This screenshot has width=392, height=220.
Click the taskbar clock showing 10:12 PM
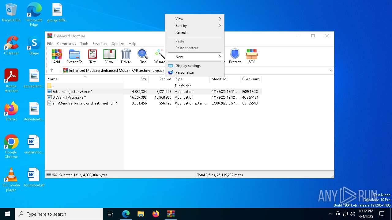[366, 214]
